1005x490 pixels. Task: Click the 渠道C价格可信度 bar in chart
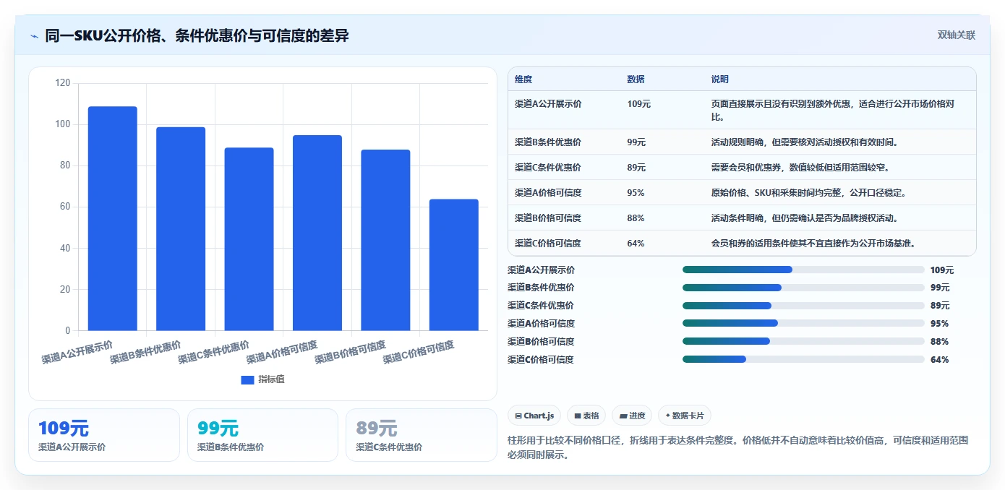tap(454, 265)
